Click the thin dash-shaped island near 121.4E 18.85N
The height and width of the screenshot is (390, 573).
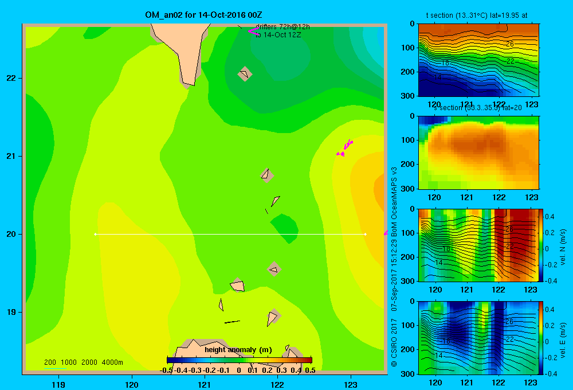pos(232,322)
